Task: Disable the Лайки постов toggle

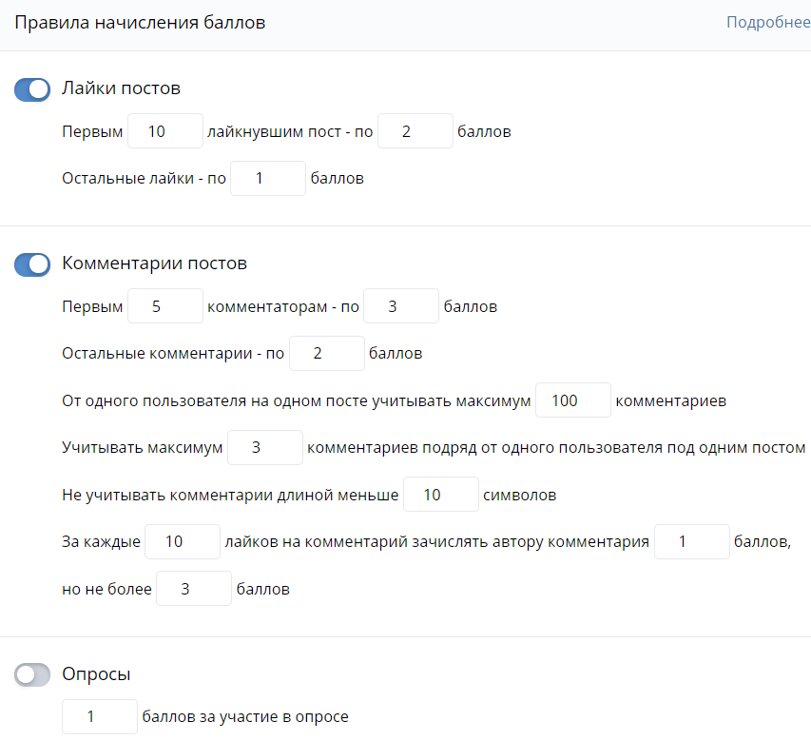Action: [x=32, y=89]
